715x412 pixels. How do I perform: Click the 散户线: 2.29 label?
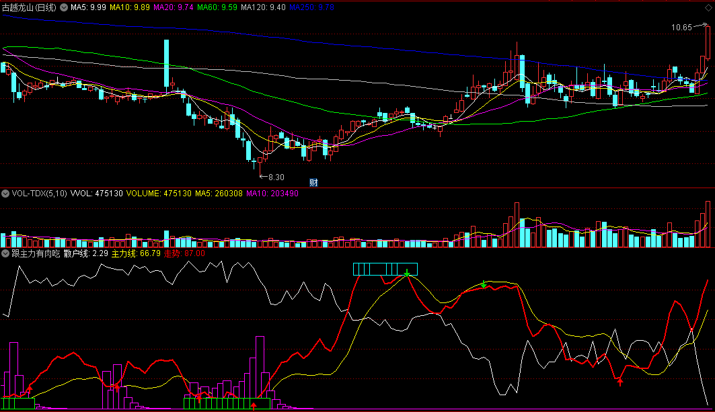pyautogui.click(x=85, y=253)
